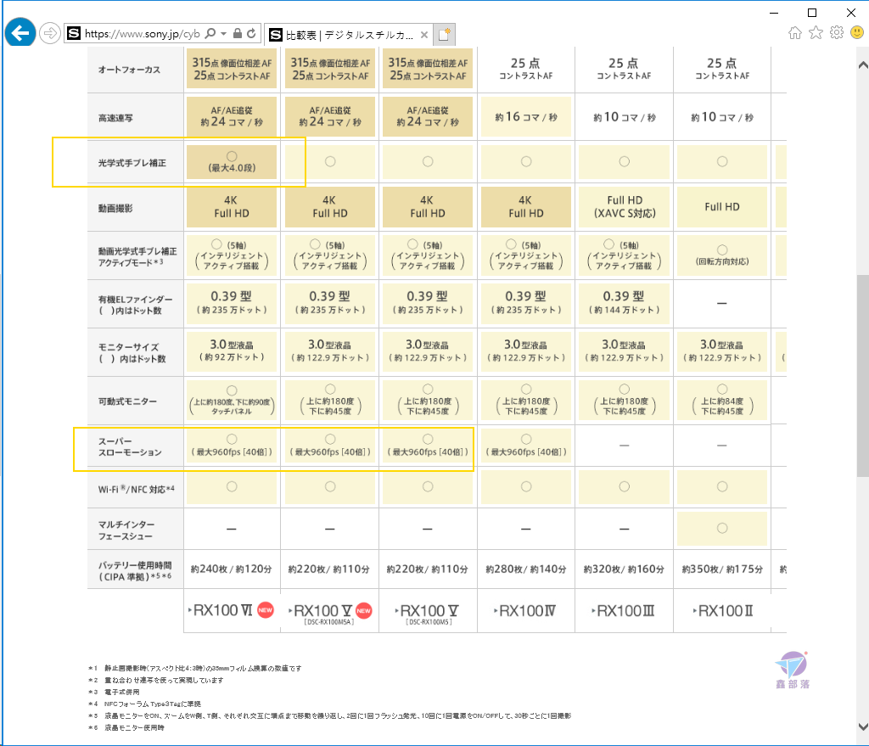The width and height of the screenshot is (869, 746).
Task: Click the 約320枚/約160分 battery cell
Action: click(624, 569)
